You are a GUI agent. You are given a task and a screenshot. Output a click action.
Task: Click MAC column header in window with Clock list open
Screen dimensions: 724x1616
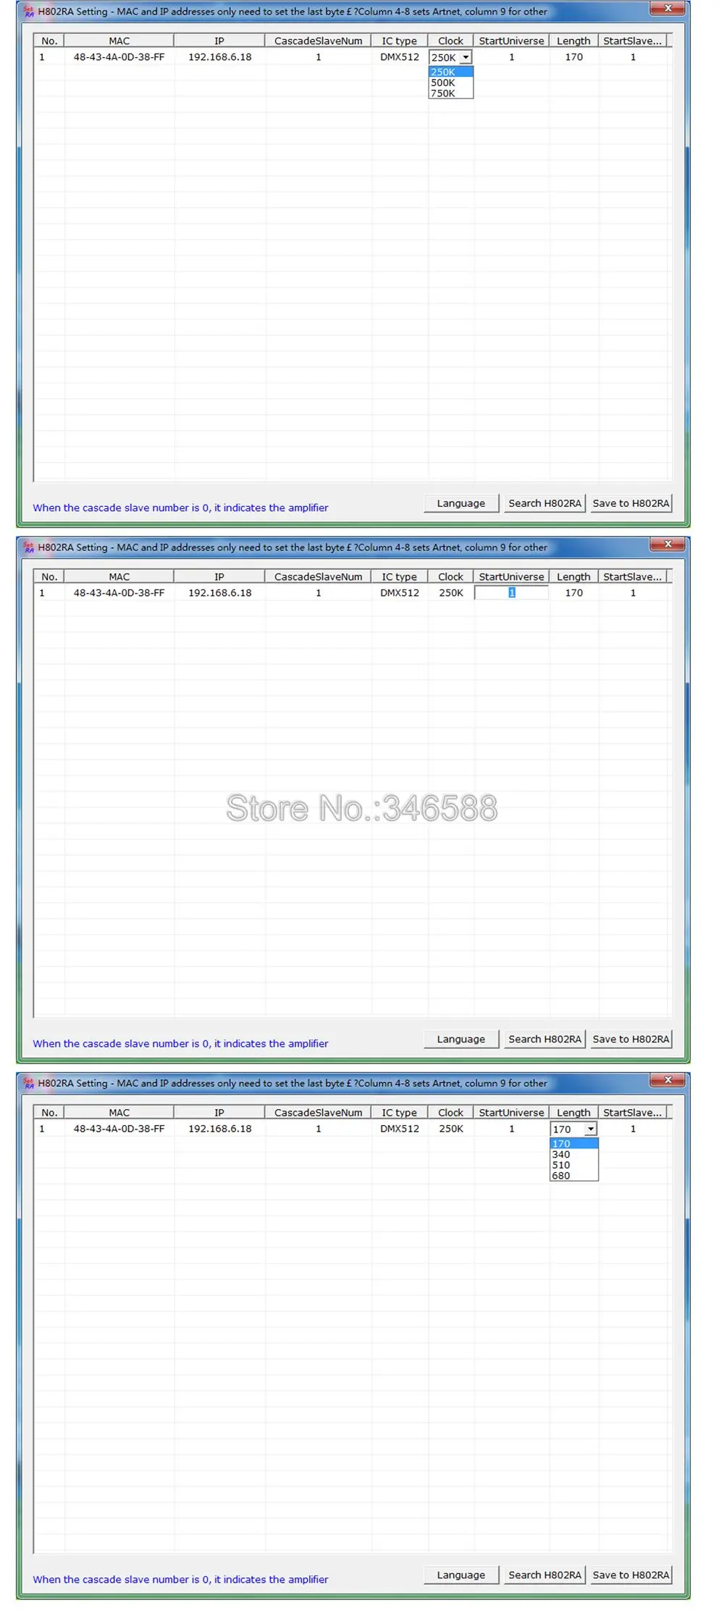coord(119,41)
